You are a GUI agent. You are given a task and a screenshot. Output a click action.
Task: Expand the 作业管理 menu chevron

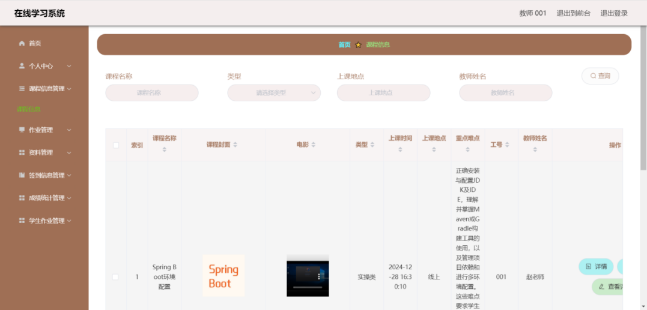click(69, 130)
